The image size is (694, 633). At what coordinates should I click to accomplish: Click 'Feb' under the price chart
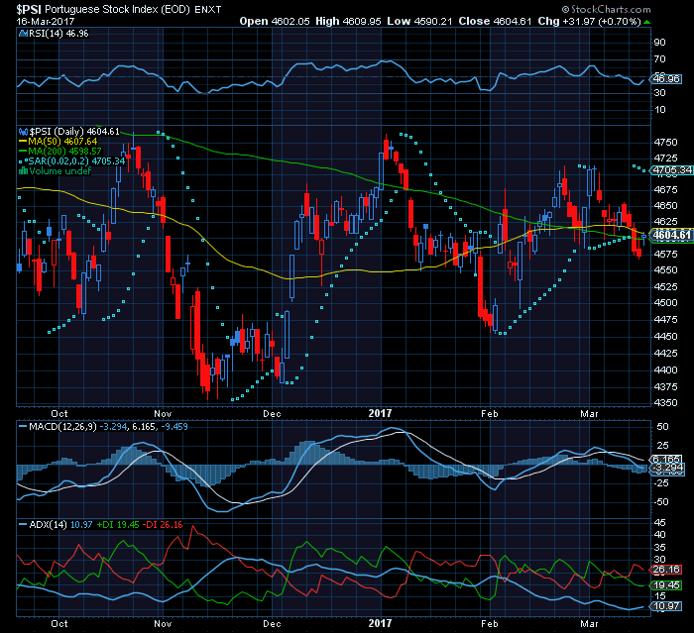tap(490, 414)
